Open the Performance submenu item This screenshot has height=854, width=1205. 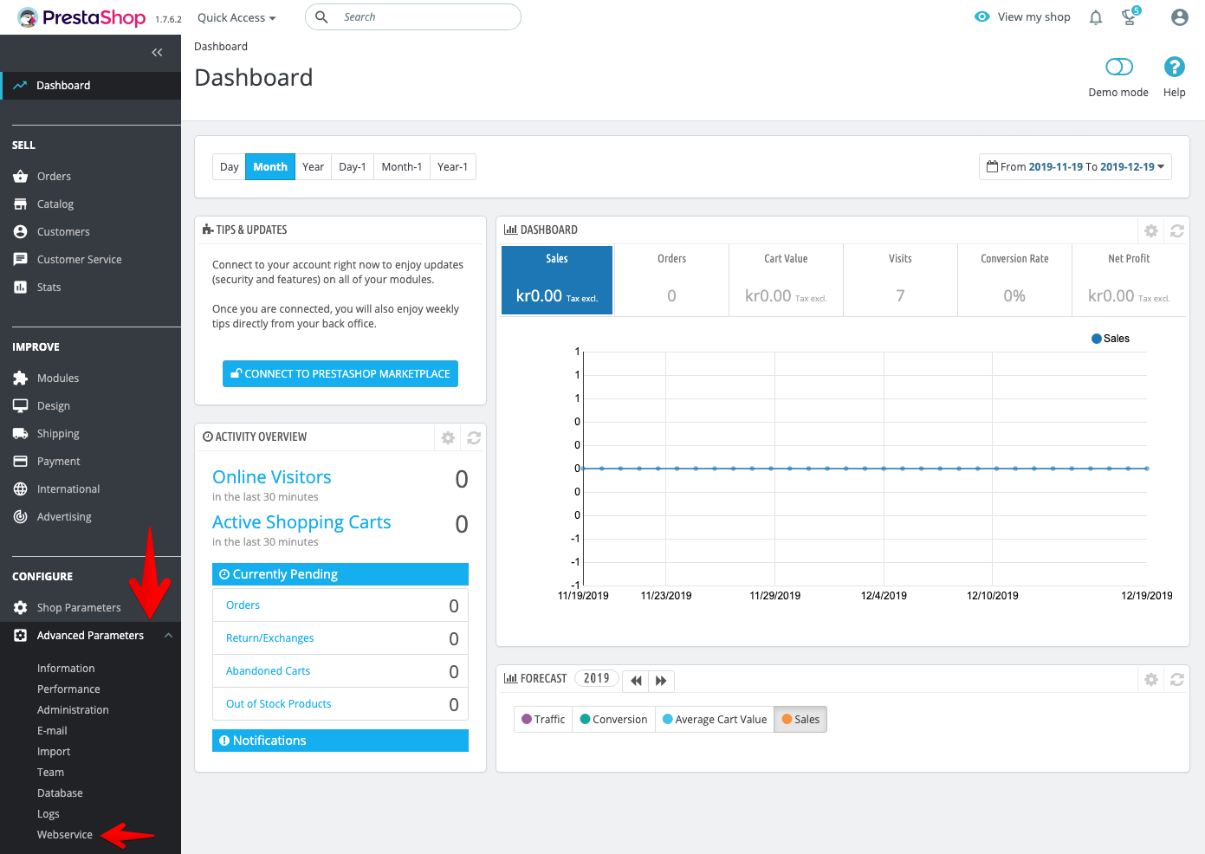[x=68, y=689]
